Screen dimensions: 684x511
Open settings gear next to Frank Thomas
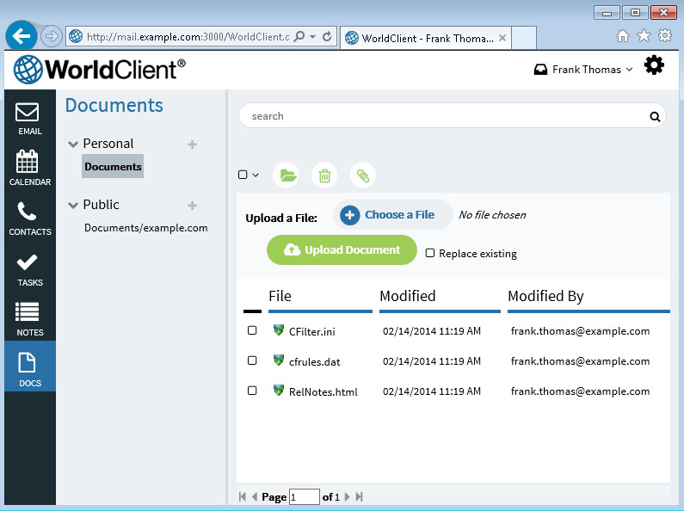654,65
